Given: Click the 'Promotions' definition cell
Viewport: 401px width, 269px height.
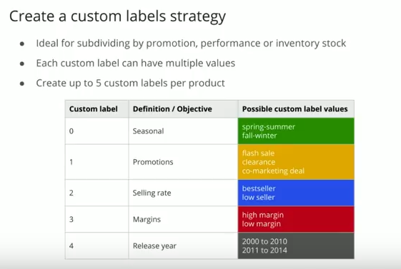Looking at the screenshot, I should [184, 162].
